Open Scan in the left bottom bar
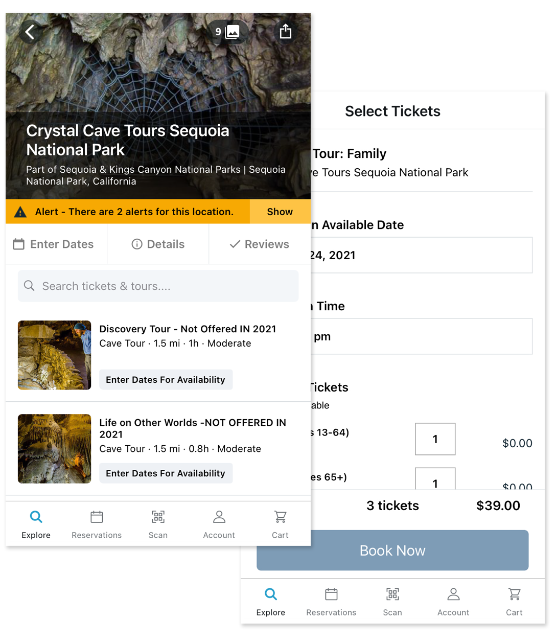 (158, 524)
